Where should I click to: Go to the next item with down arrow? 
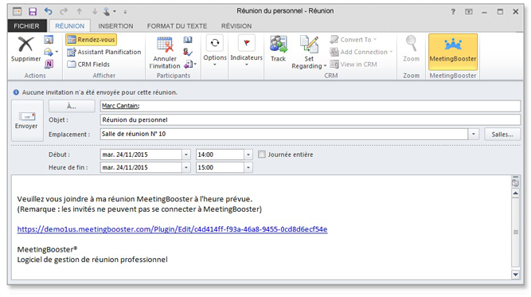(x=95, y=11)
